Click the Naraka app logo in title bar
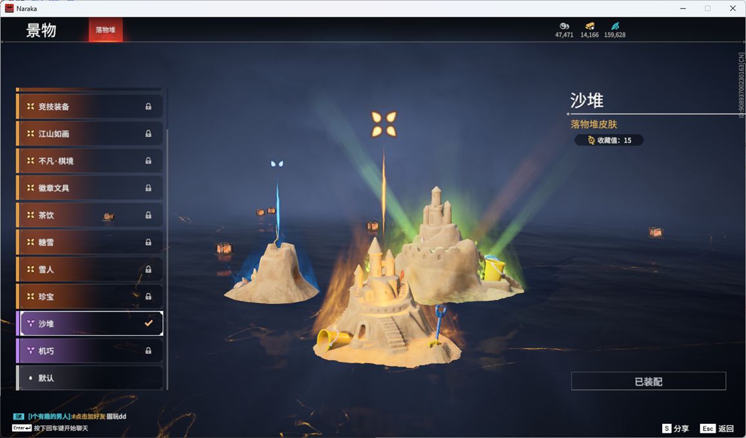Screen dimensions: 746x438 [9, 8]
